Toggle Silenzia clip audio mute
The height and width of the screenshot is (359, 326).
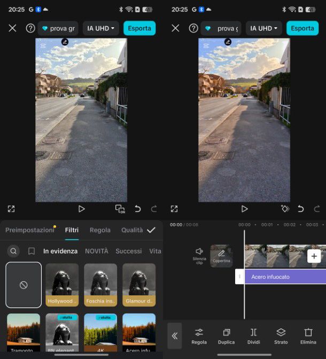click(199, 255)
